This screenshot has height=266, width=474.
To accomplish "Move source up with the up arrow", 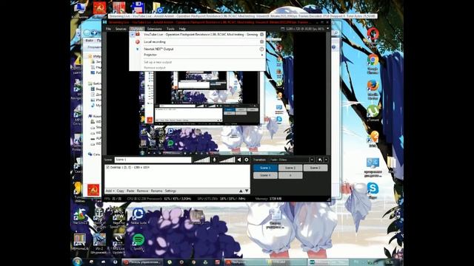I will 241,191.
